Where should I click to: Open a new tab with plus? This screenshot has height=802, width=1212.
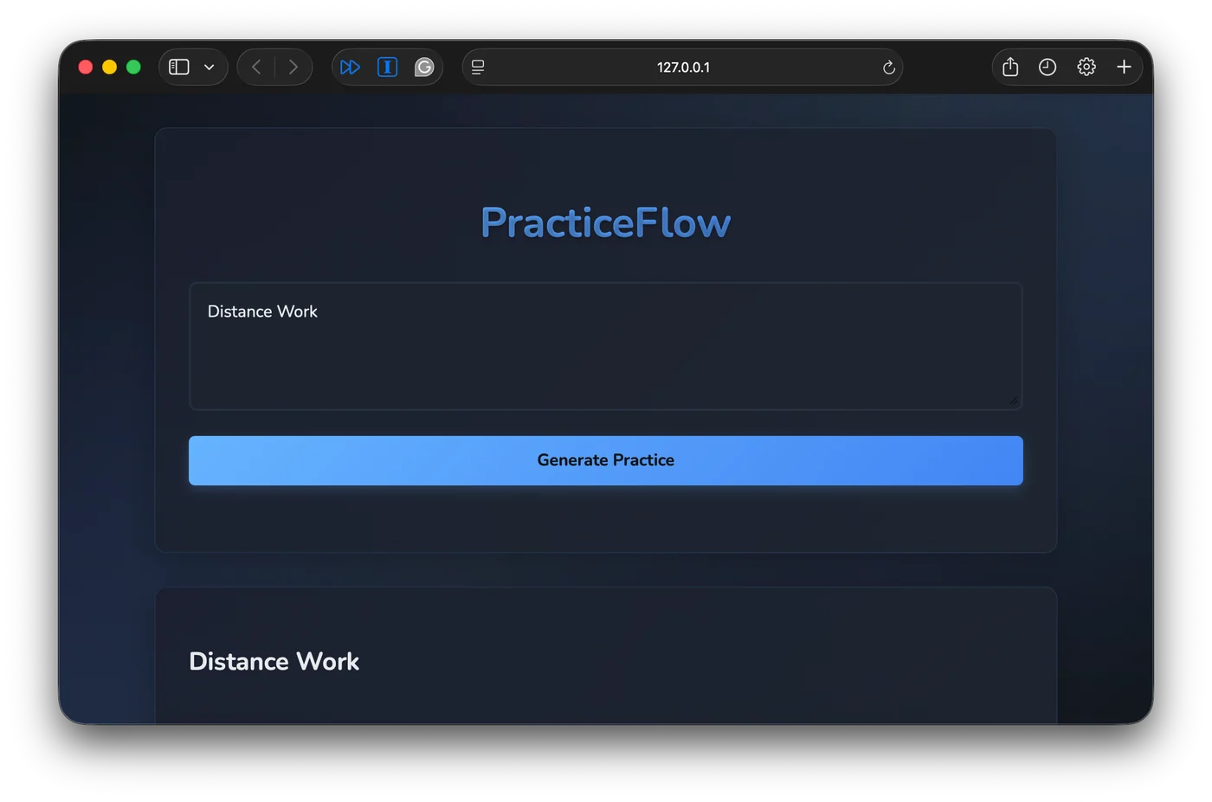[1124, 67]
